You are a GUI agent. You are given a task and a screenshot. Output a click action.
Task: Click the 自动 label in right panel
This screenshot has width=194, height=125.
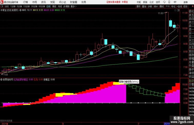[191, 81]
